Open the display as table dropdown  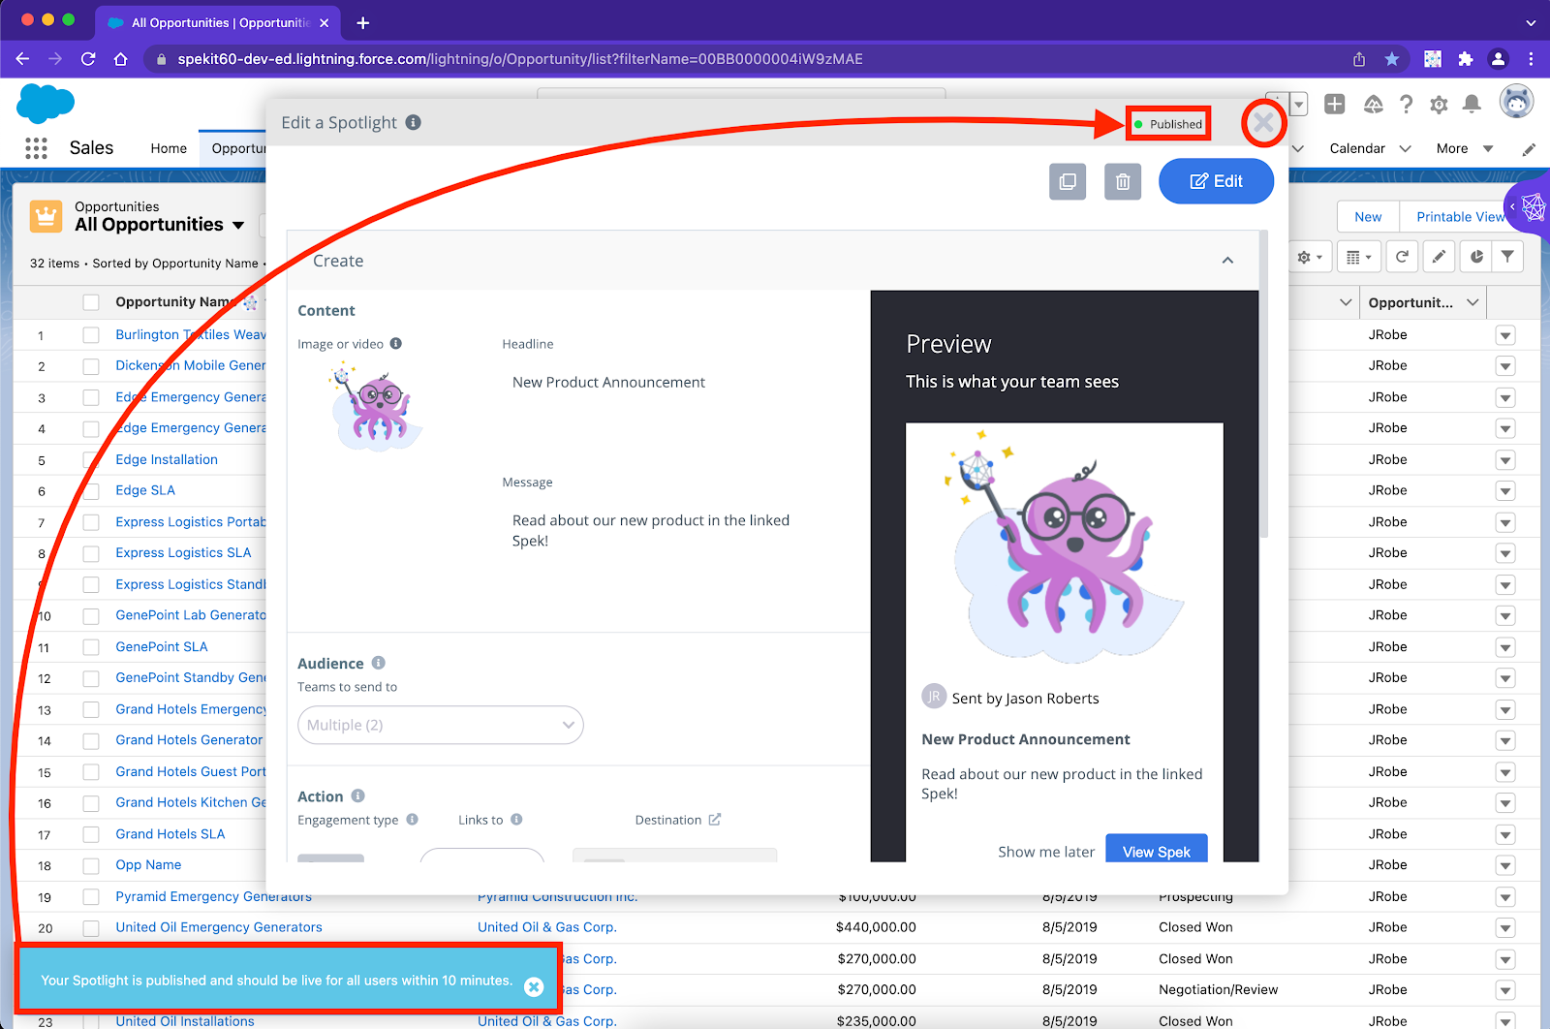pyautogui.click(x=1359, y=257)
